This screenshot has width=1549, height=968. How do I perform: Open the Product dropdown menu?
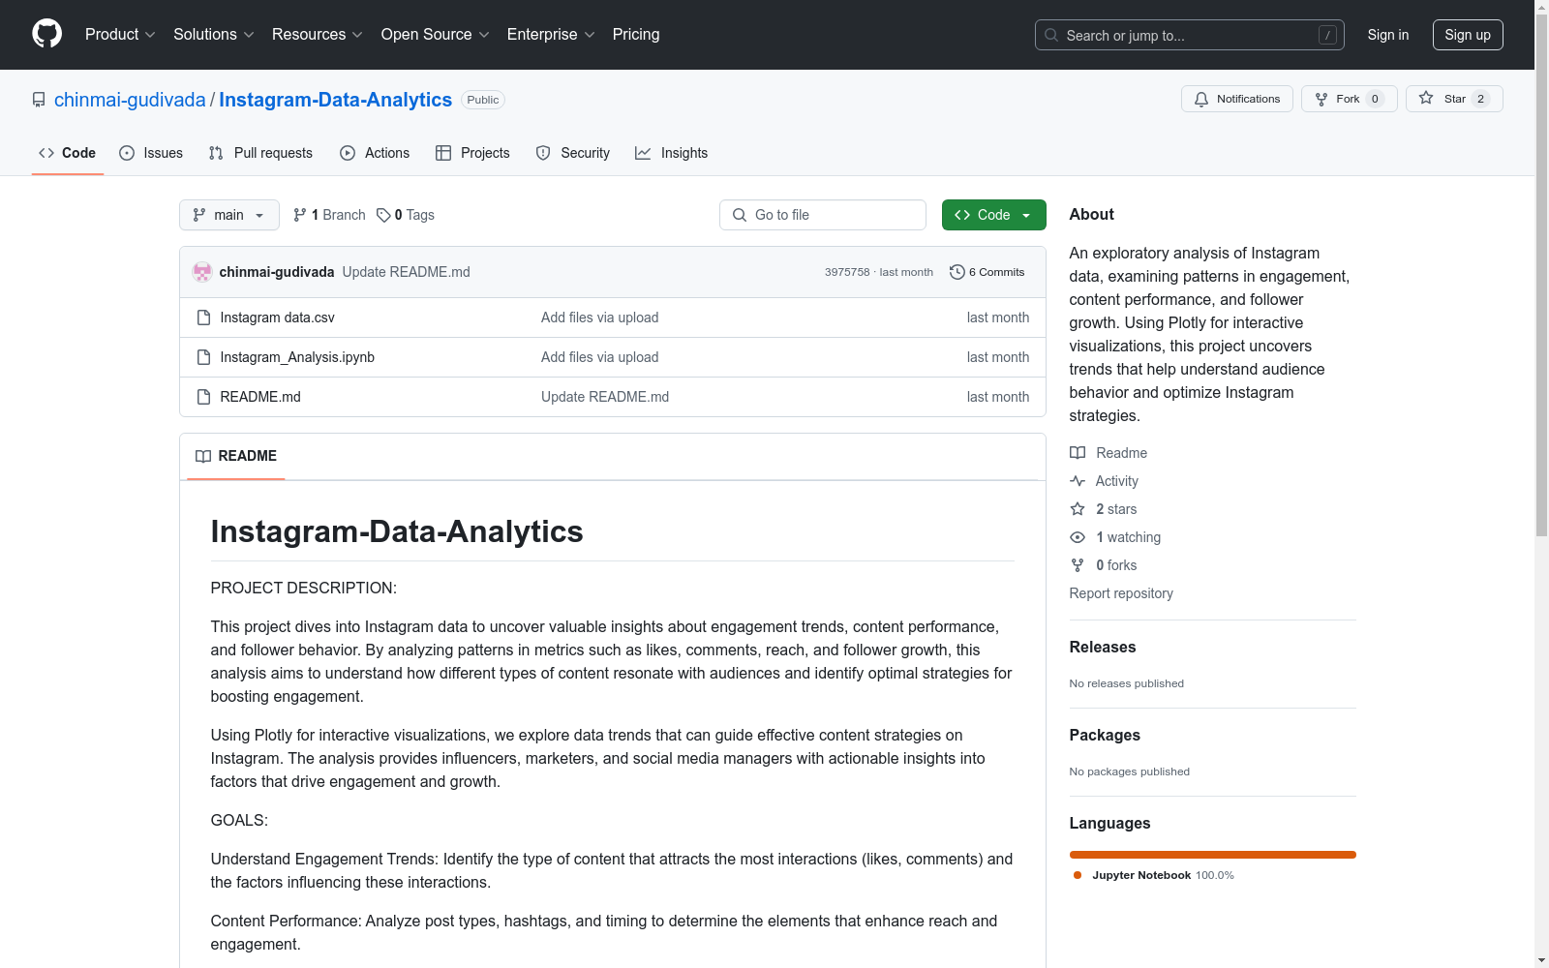[x=120, y=35]
